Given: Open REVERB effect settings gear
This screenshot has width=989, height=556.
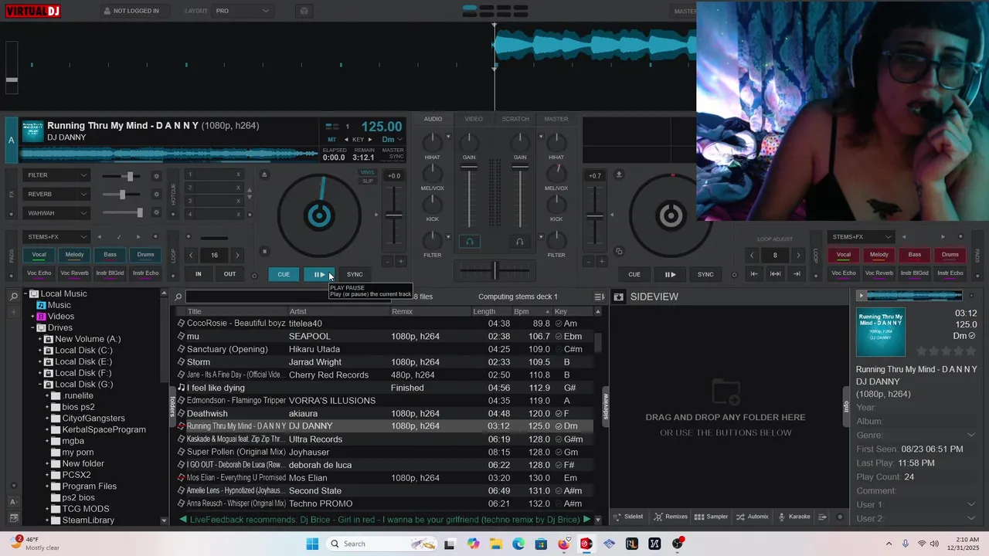Looking at the screenshot, I should pyautogui.click(x=156, y=195).
